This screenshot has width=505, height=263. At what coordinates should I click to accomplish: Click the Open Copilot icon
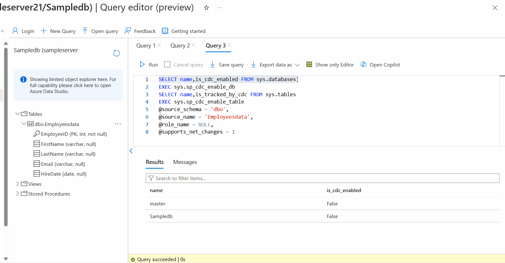363,64
